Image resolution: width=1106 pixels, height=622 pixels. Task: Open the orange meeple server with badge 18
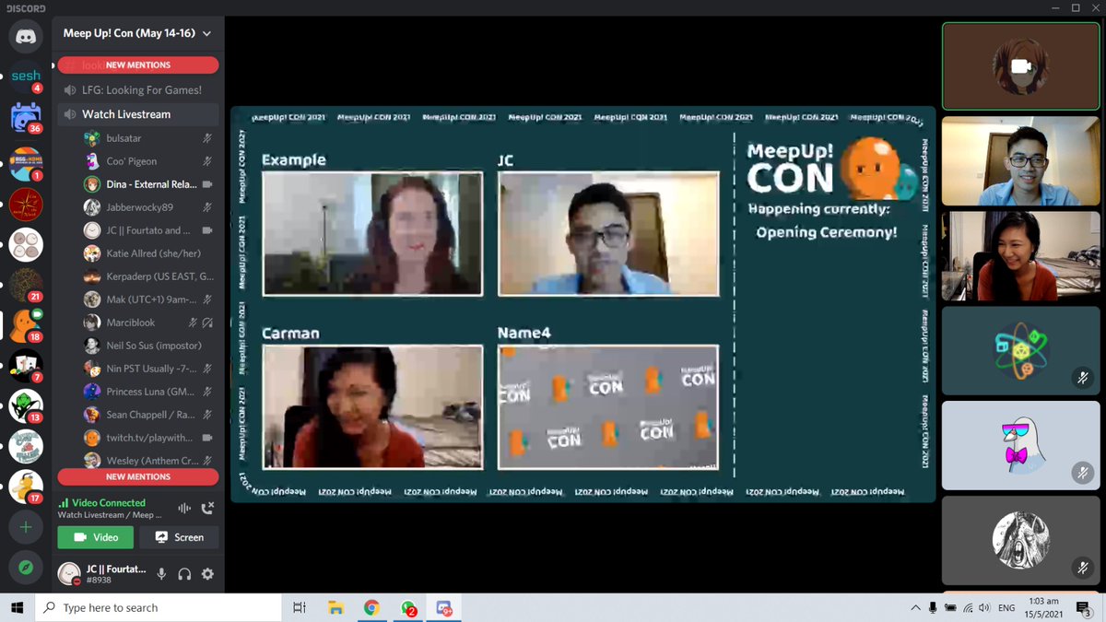click(x=26, y=325)
